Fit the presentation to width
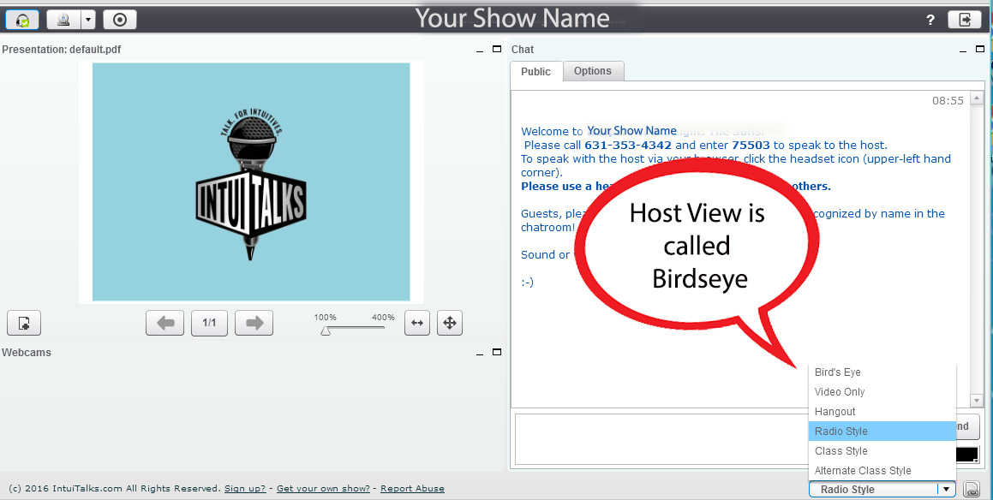Image resolution: width=993 pixels, height=500 pixels. (416, 323)
